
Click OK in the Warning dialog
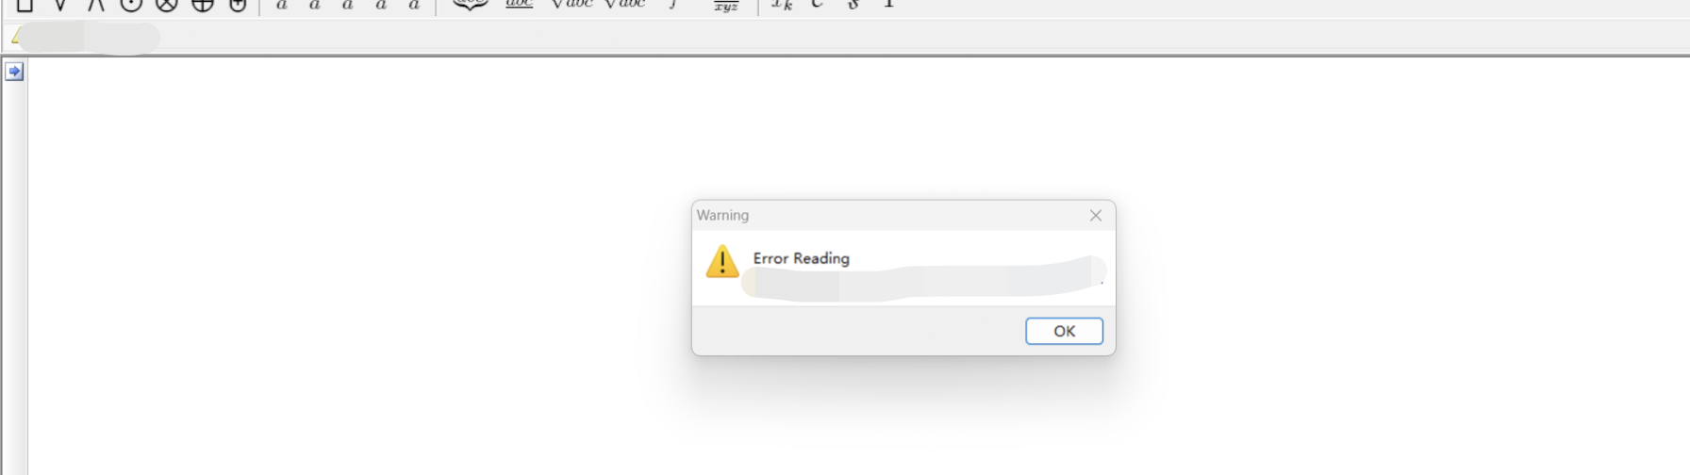pos(1064,331)
